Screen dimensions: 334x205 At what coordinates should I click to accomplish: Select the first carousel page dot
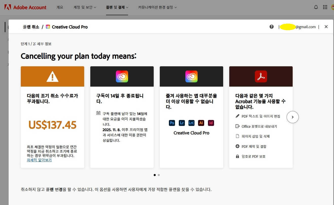(x=155, y=175)
